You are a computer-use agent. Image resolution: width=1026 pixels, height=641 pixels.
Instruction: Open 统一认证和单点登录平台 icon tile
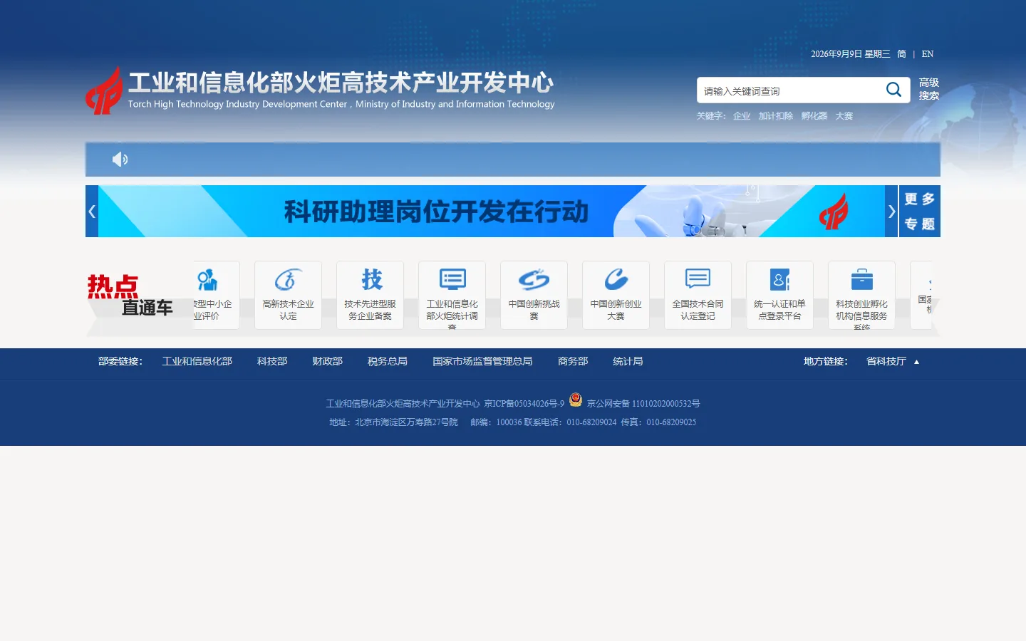tap(779, 295)
